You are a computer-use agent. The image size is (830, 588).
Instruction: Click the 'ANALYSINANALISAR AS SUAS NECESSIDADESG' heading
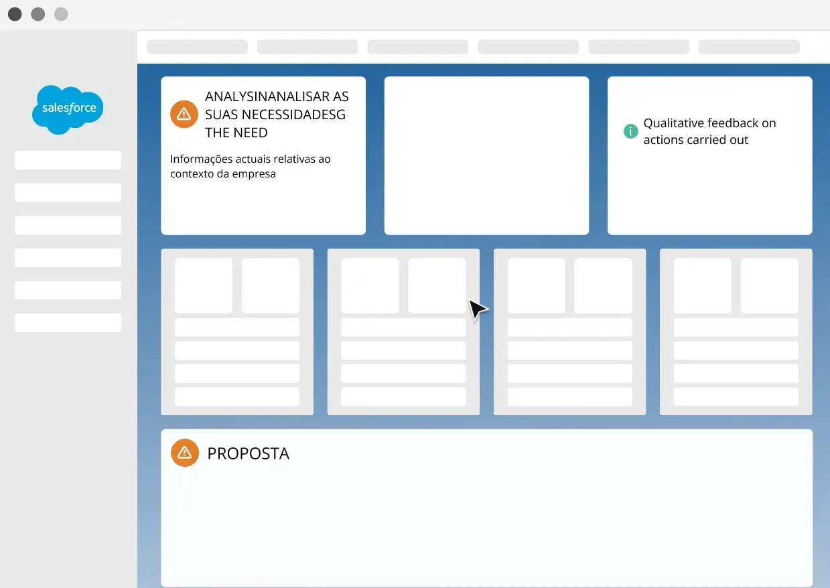(277, 115)
